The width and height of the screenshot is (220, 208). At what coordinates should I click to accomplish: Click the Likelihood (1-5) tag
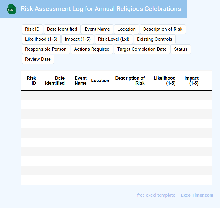[41, 39]
